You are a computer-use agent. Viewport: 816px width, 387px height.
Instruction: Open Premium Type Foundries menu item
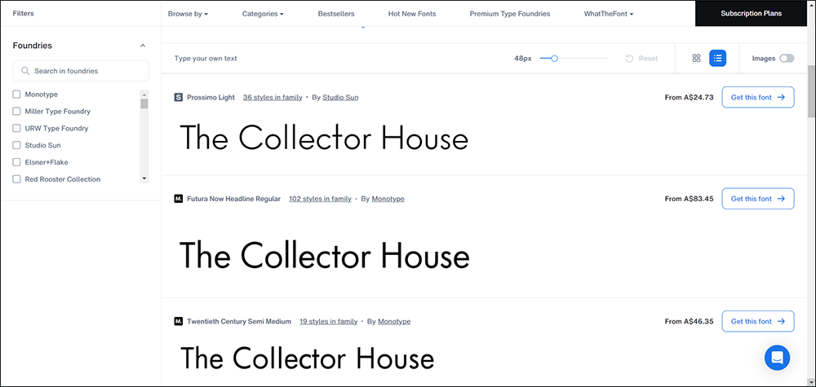click(x=510, y=14)
